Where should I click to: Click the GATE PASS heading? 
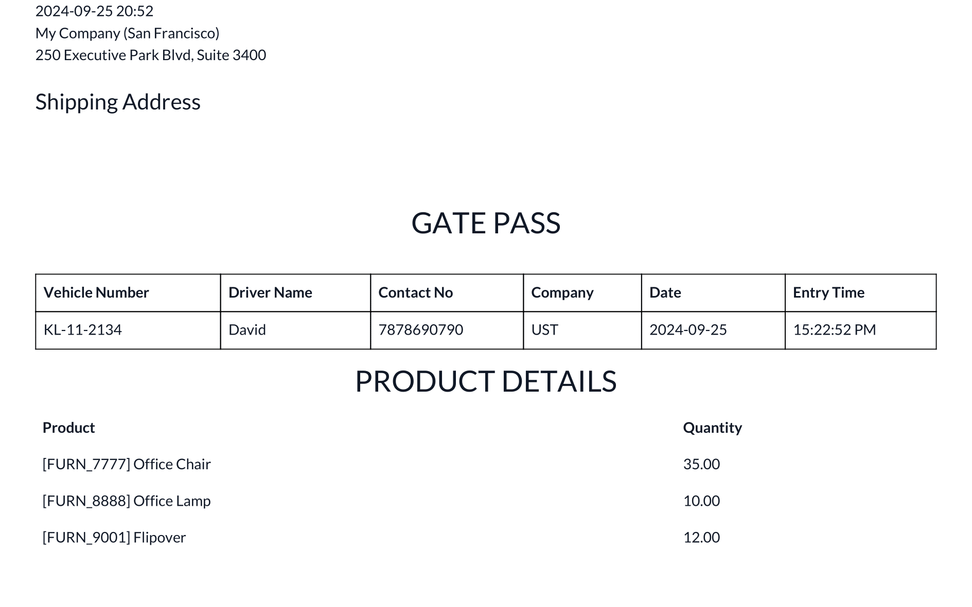pyautogui.click(x=486, y=223)
